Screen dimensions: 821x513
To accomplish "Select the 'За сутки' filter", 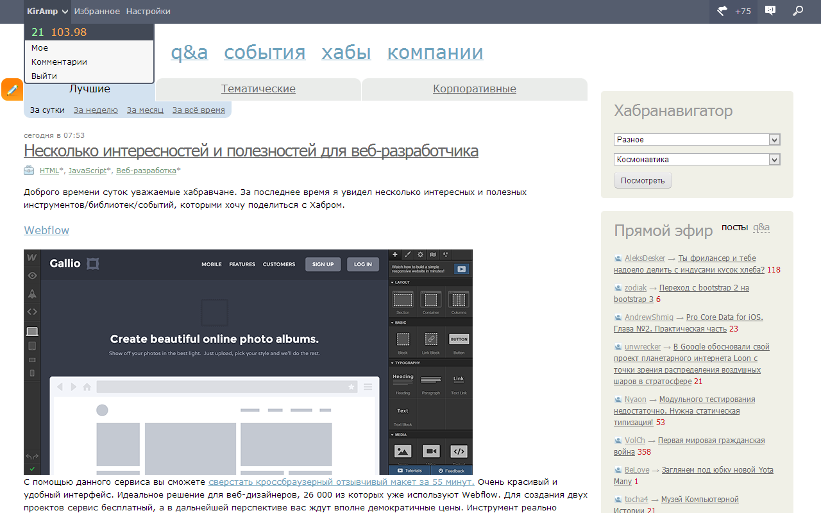I will coord(47,110).
